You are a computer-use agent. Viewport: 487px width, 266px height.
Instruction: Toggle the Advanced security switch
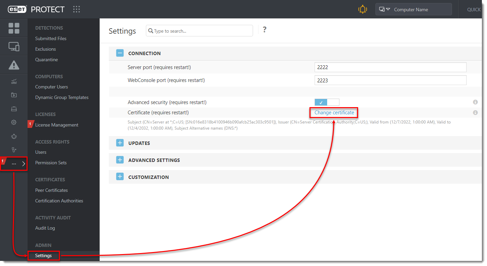coord(327,102)
